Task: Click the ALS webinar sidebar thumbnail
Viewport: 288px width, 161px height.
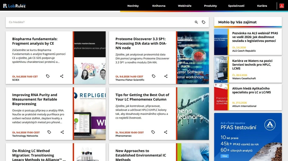Action: 221,42
